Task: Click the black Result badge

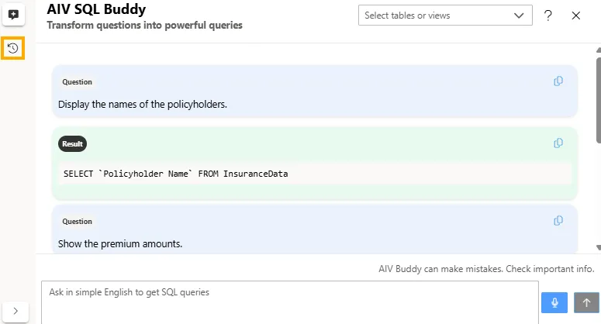Action: 72,143
